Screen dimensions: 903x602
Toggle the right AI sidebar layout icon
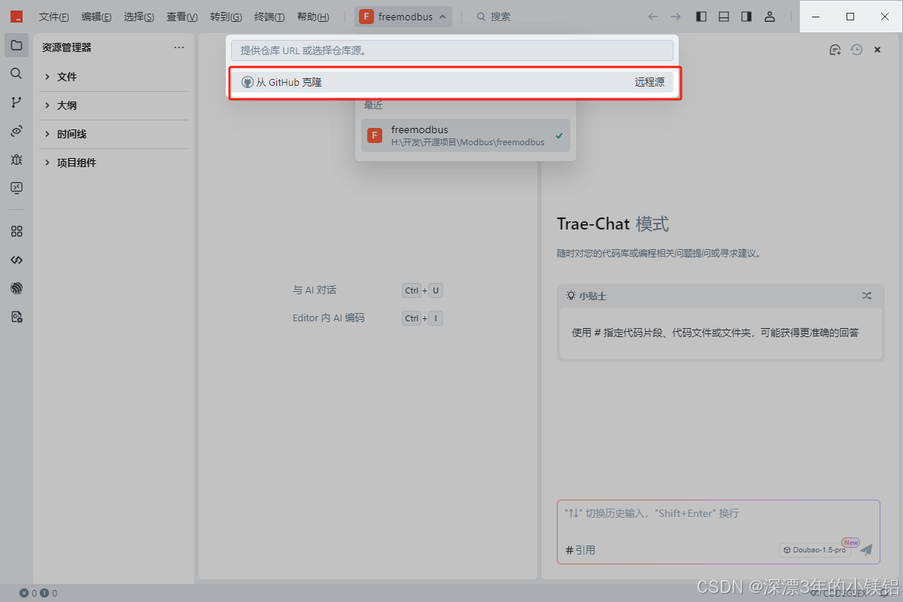tap(746, 17)
